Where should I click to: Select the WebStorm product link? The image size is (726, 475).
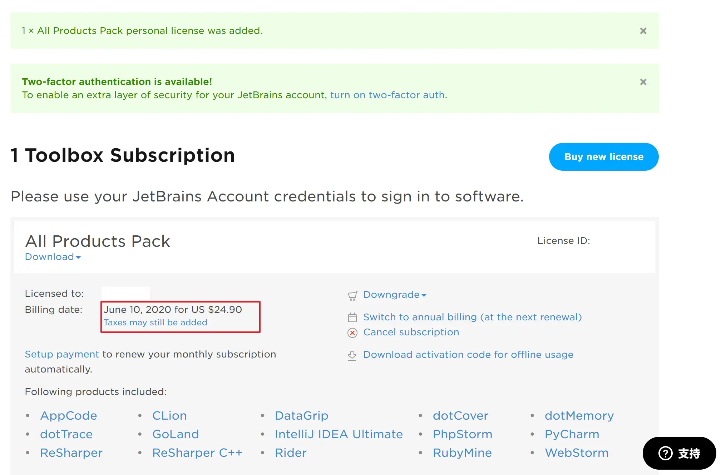[576, 453]
